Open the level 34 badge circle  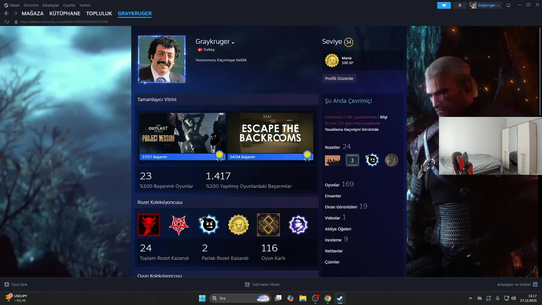pyautogui.click(x=348, y=42)
